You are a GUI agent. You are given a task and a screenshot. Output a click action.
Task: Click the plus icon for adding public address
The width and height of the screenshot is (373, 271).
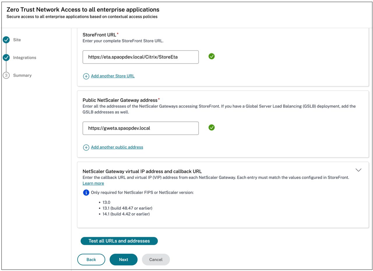pyautogui.click(x=86, y=147)
